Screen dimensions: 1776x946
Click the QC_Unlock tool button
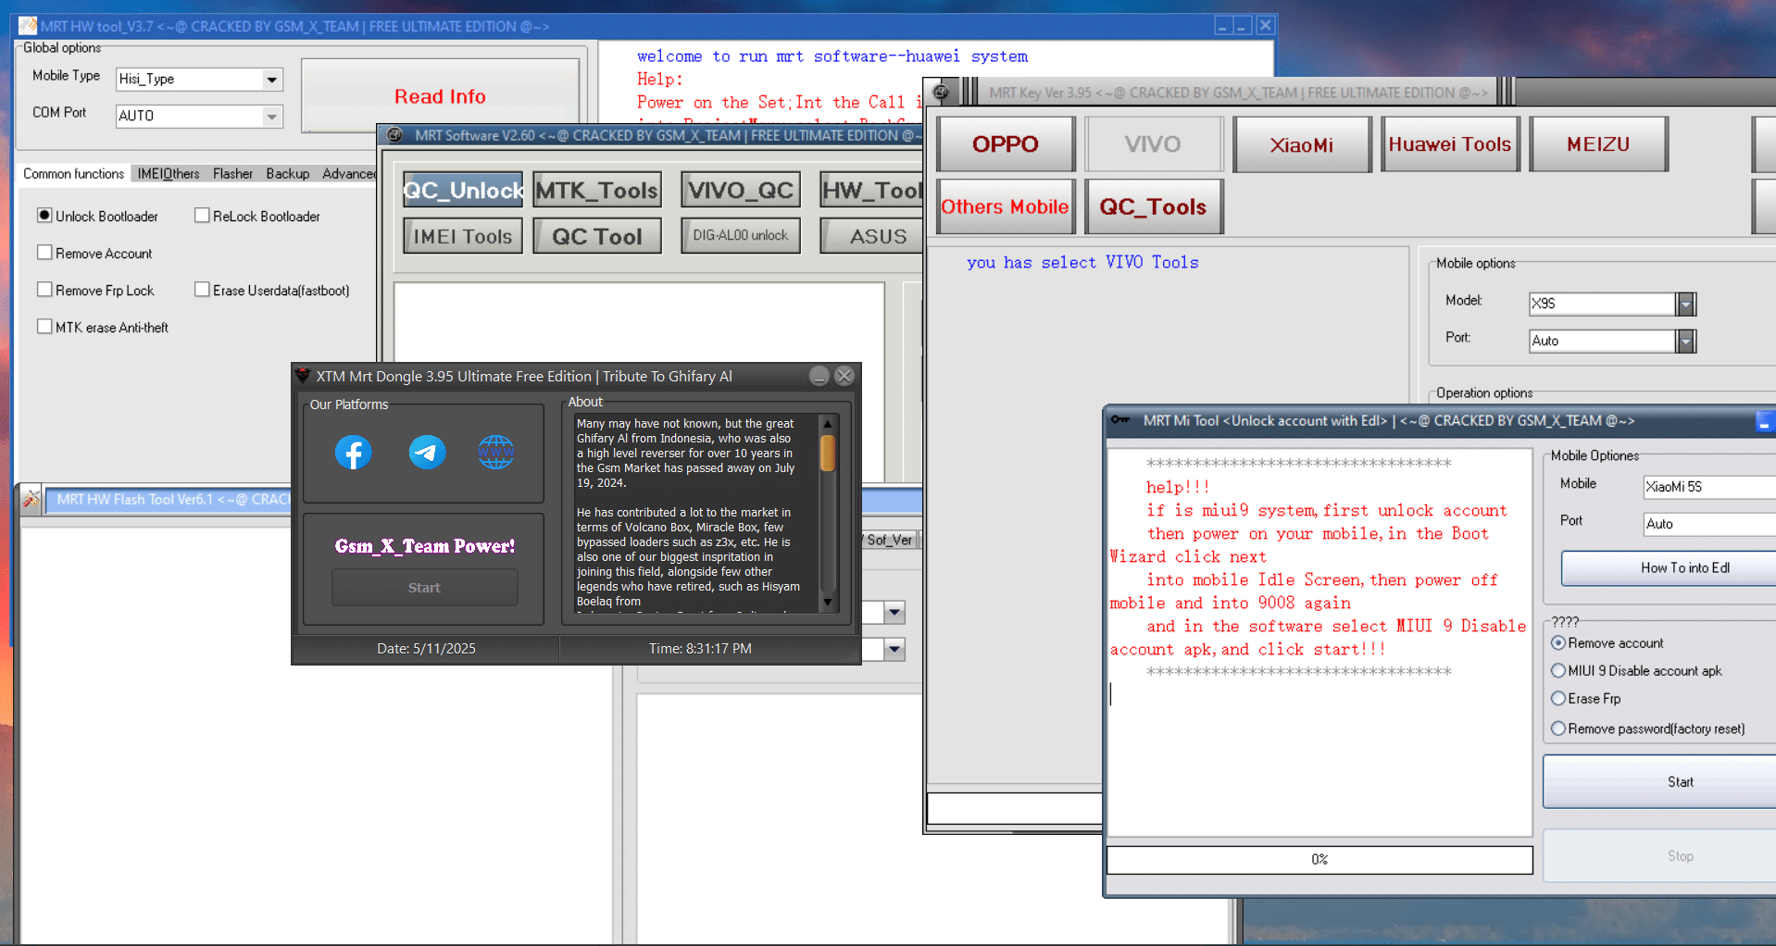coord(463,191)
